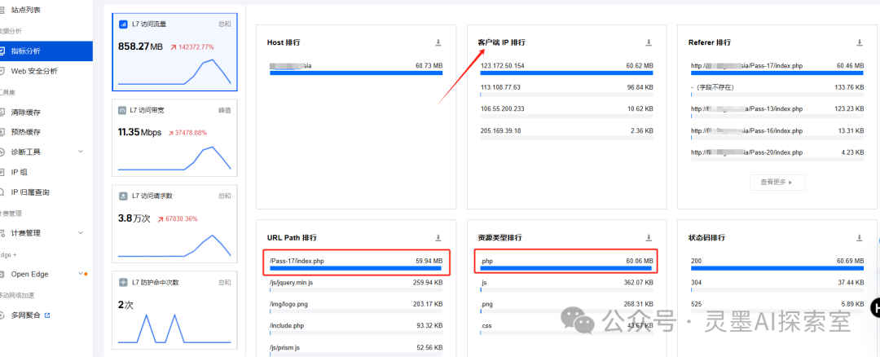Viewport: 880px width, 357px height.
Task: Click the /Pass-17/index.php URL path row
Action: (x=356, y=262)
